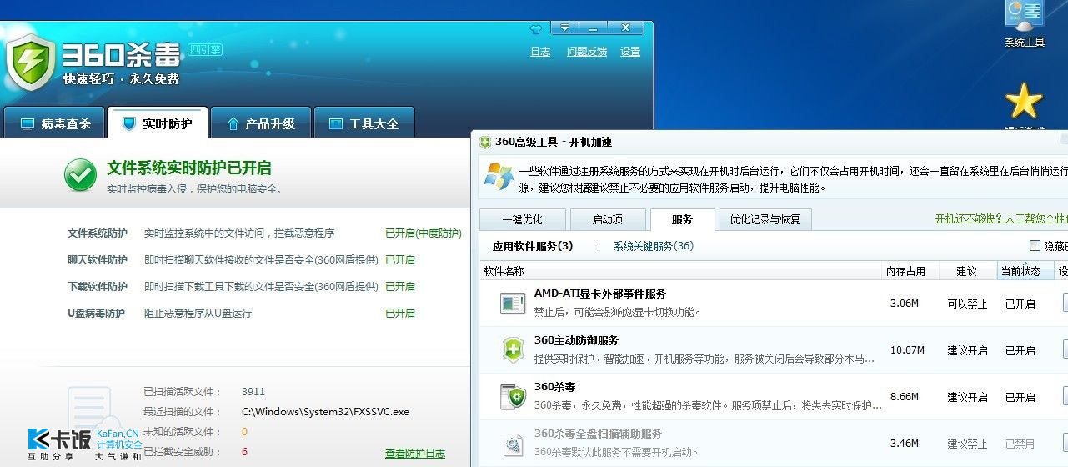The height and width of the screenshot is (467, 1068).
Task: Click the 8.66M memory value
Action: (905, 397)
